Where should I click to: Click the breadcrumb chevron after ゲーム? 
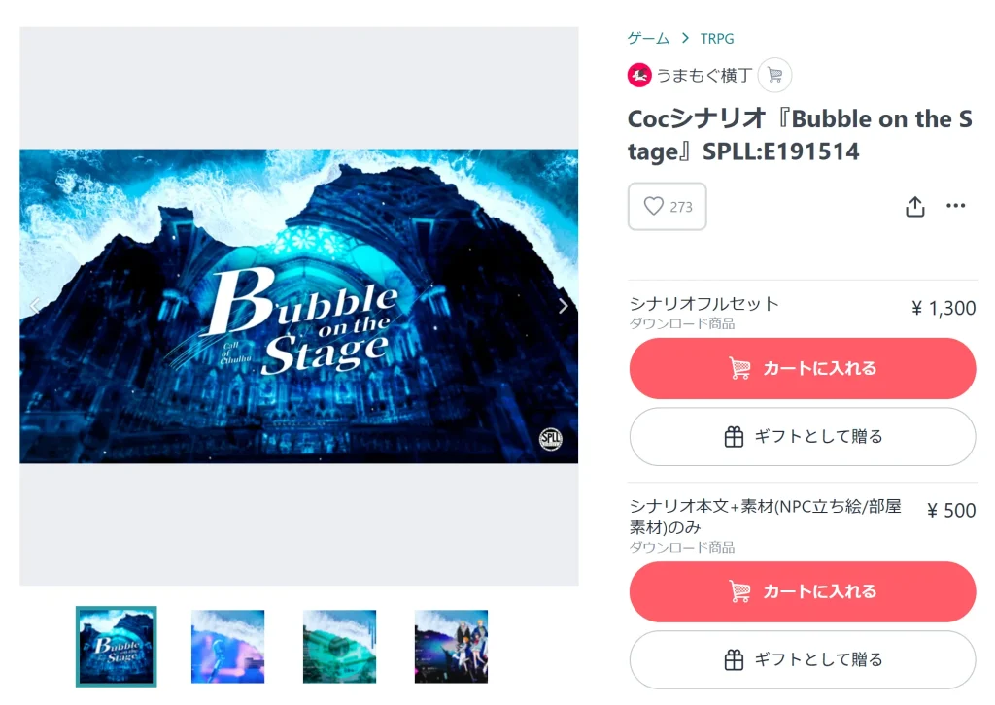coord(685,38)
